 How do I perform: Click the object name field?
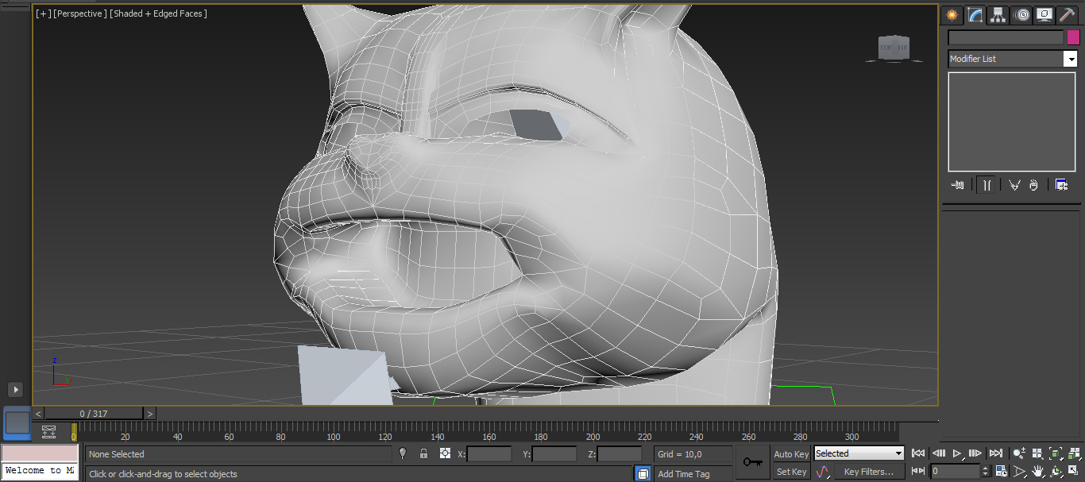point(1006,37)
